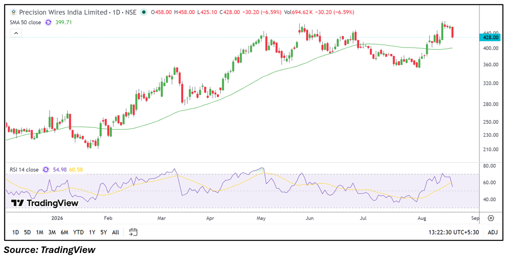Image resolution: width=510 pixels, height=257 pixels.
Task: Click the RSI 14 close legend label
Action: coord(24,170)
